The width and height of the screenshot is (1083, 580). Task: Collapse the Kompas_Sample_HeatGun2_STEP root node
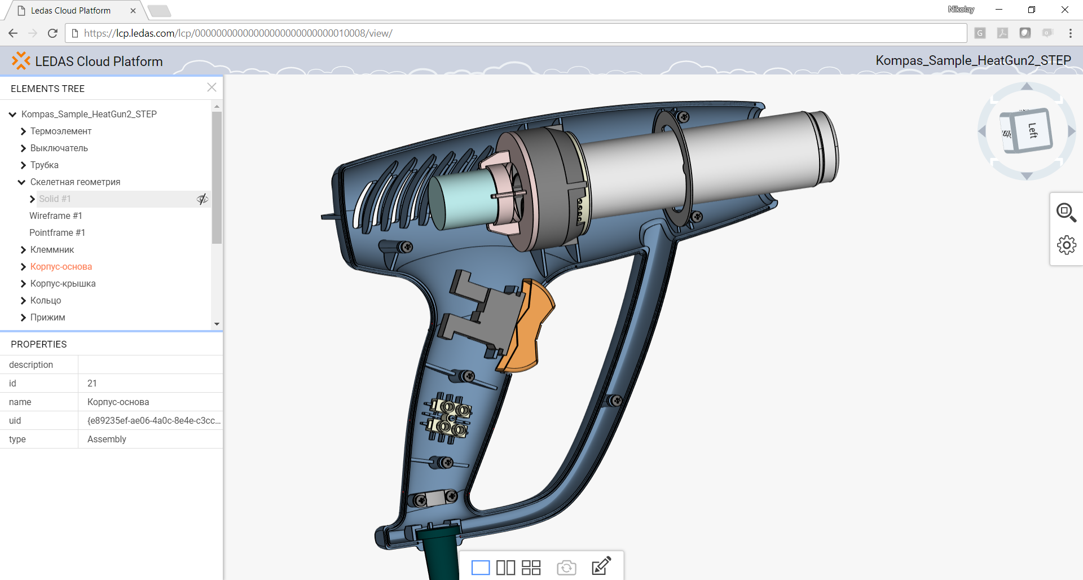tap(12, 115)
